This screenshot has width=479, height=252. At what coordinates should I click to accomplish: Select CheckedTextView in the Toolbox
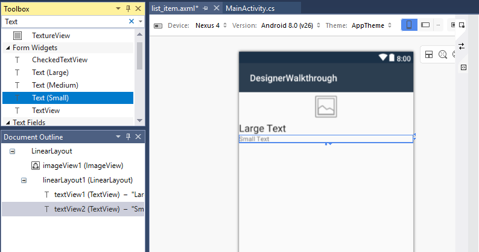click(x=68, y=60)
